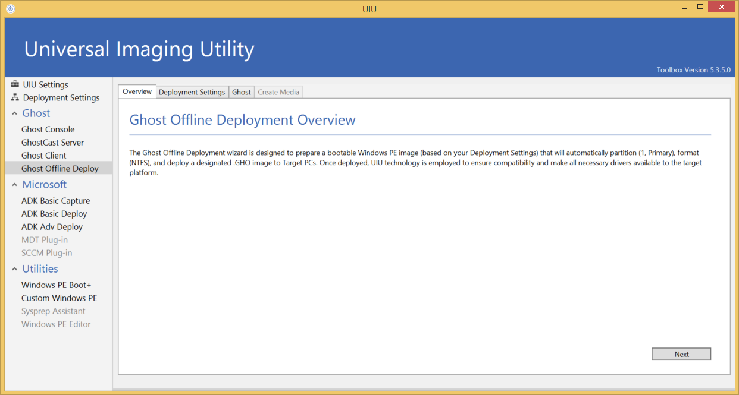Click the Toolbox Version 5.3.5.0 label
This screenshot has width=739, height=395.
pos(693,70)
